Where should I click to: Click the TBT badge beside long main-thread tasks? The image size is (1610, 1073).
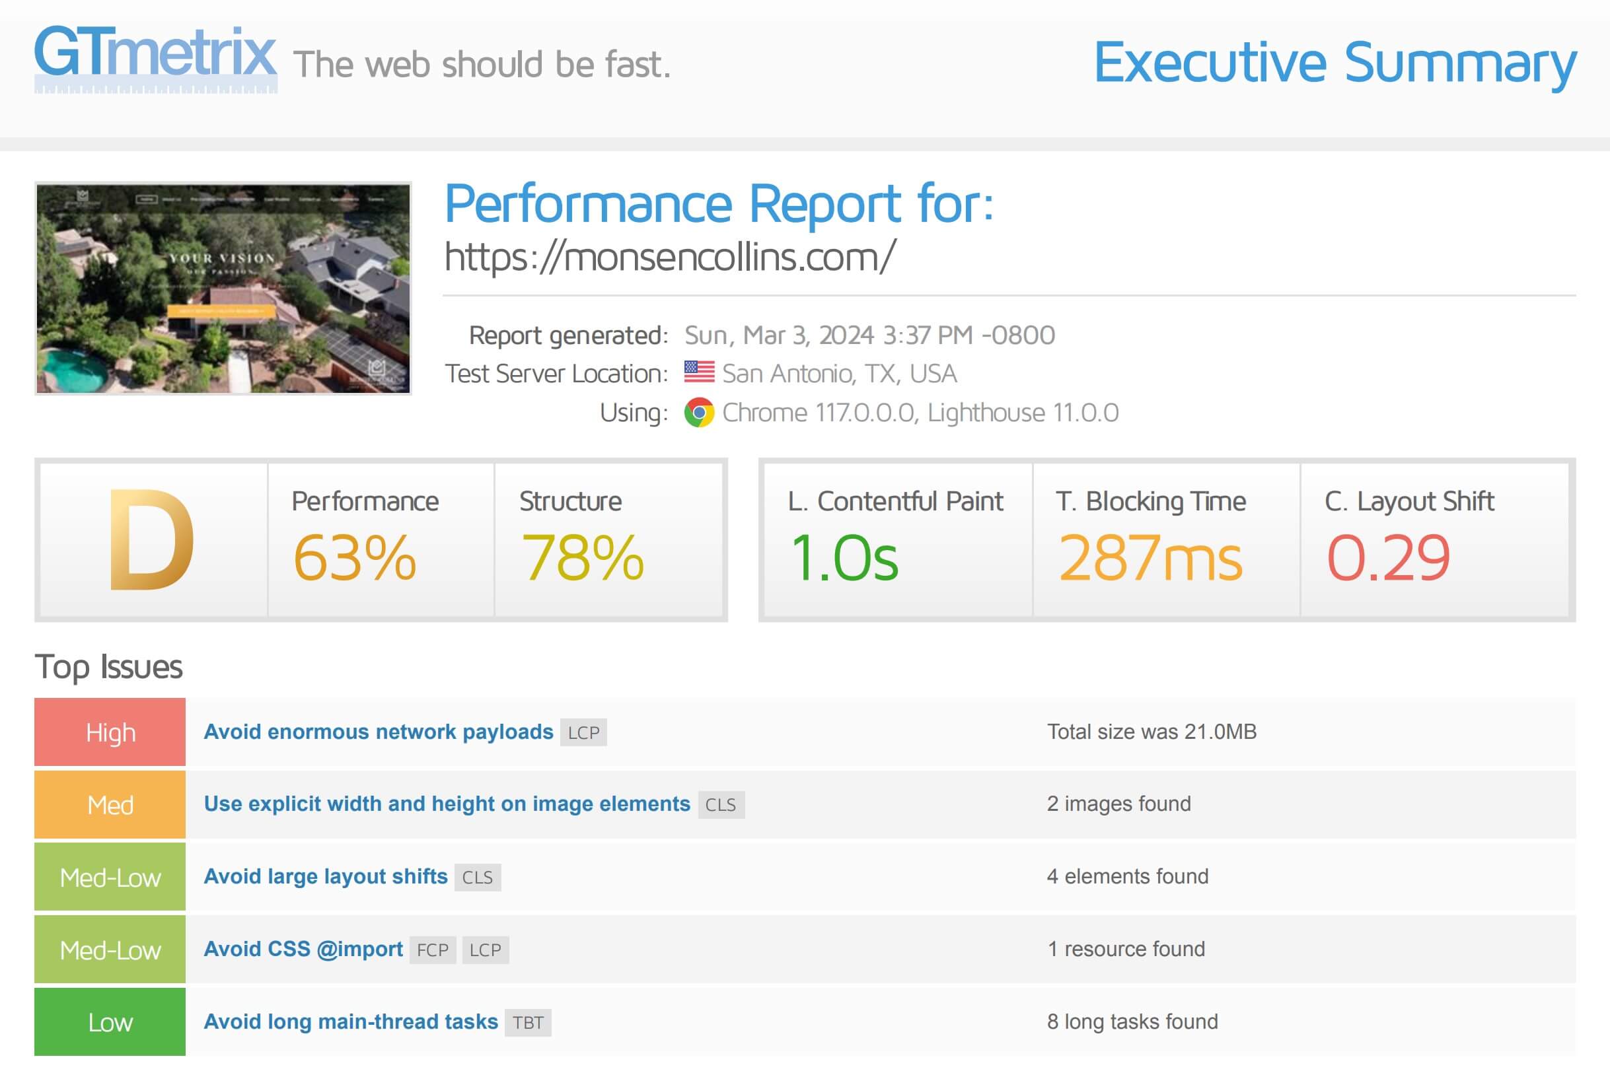529,1022
